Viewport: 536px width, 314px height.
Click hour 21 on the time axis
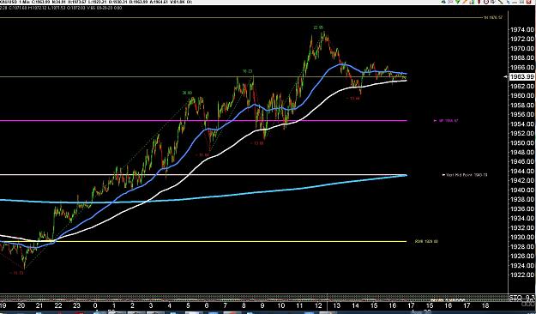click(39, 305)
